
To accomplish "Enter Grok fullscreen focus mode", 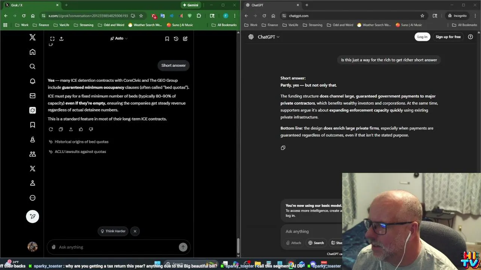I will pos(52,39).
